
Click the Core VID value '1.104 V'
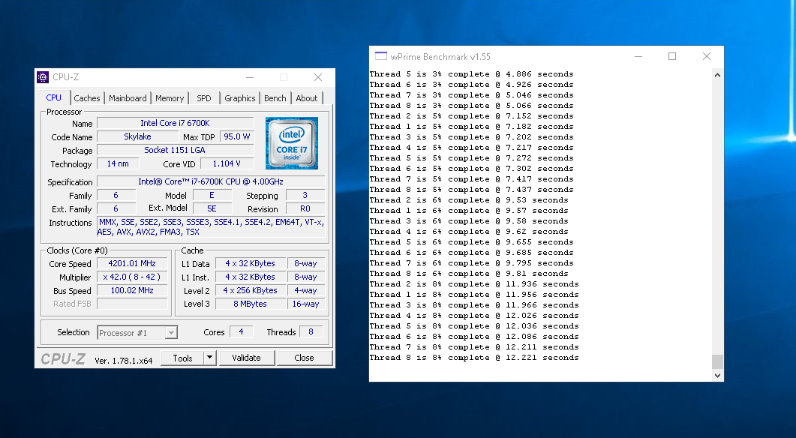coord(227,163)
